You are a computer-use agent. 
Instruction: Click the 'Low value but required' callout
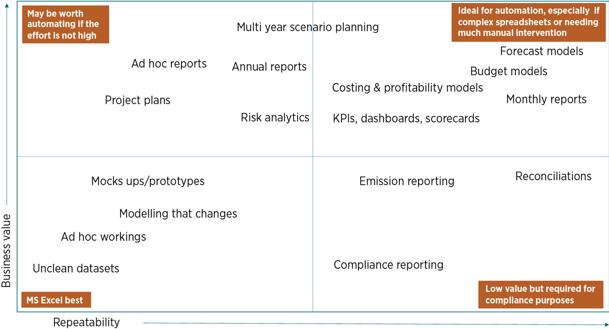(x=540, y=295)
